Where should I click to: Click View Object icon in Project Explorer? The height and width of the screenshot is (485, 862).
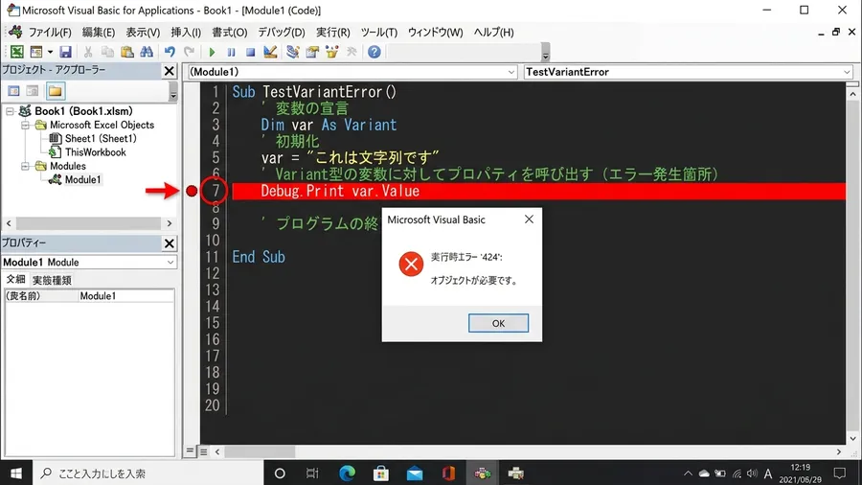point(33,91)
